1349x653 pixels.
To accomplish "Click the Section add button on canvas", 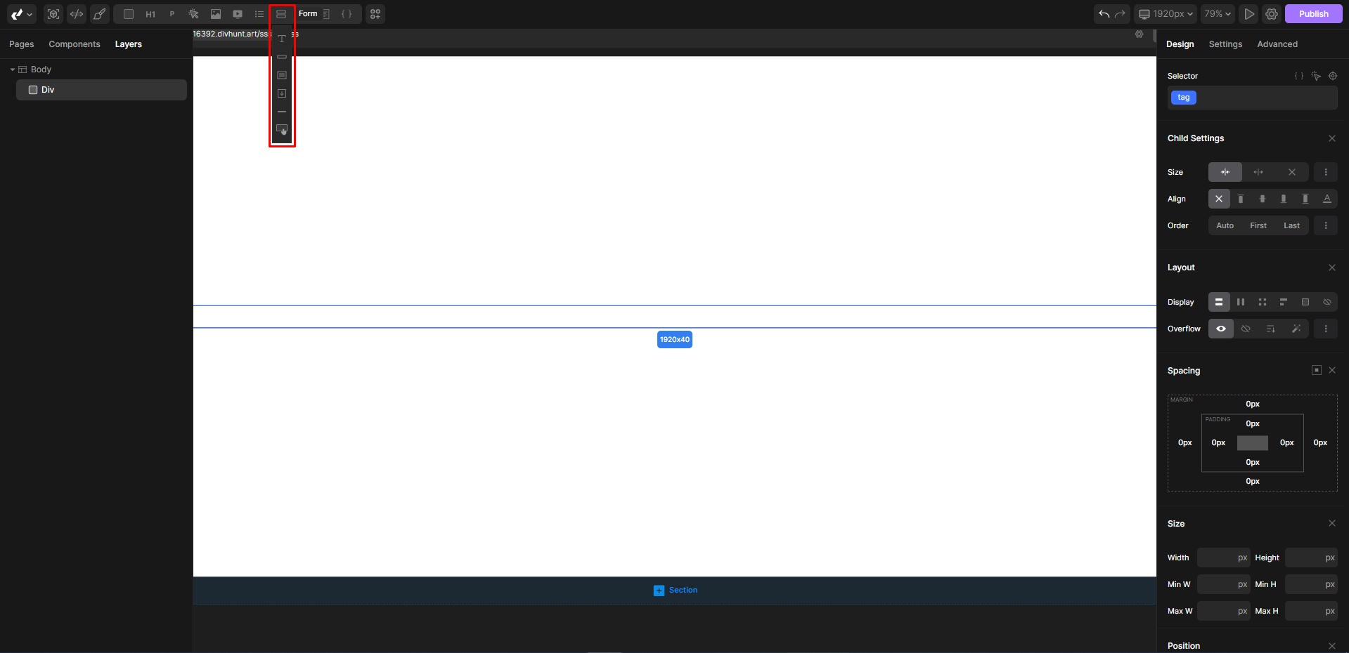I will tap(675, 591).
